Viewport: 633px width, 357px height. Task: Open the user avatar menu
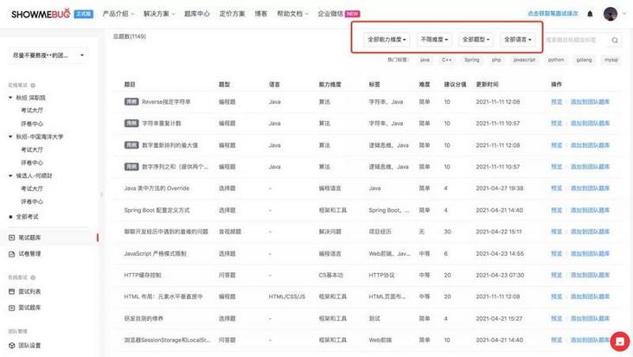[610, 14]
